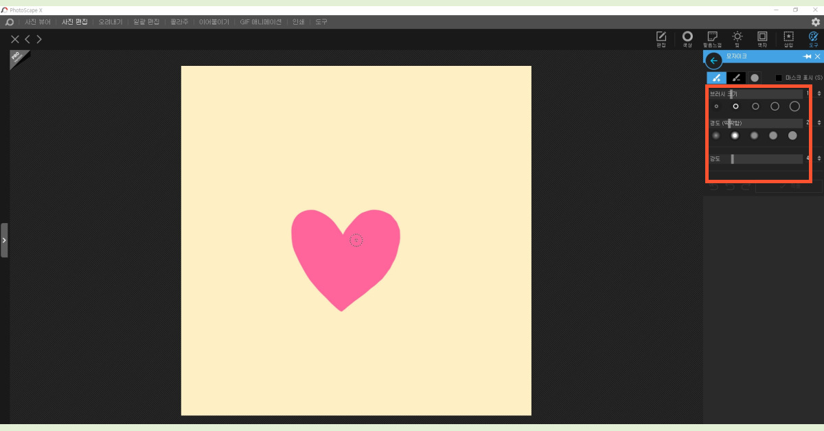Choose the largest brush size preset
The height and width of the screenshot is (431, 824).
coord(794,106)
